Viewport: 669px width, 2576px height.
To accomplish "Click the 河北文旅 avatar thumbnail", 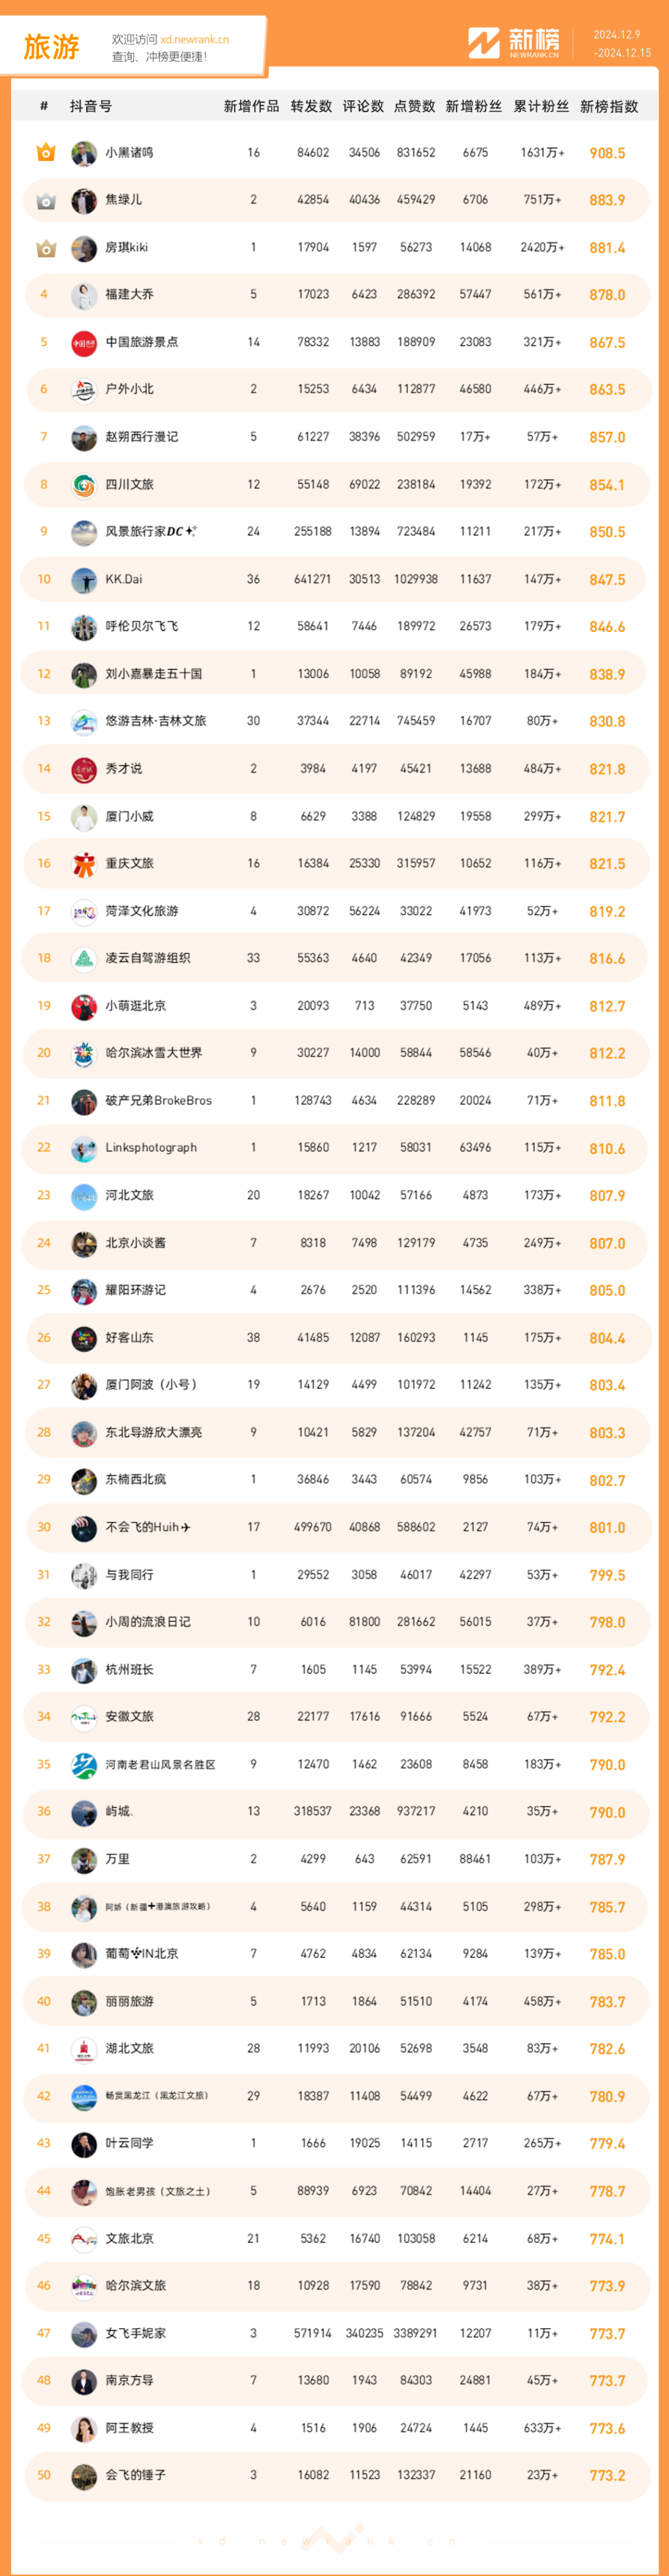I will (x=84, y=1196).
